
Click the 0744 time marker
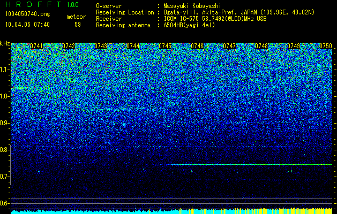point(133,46)
